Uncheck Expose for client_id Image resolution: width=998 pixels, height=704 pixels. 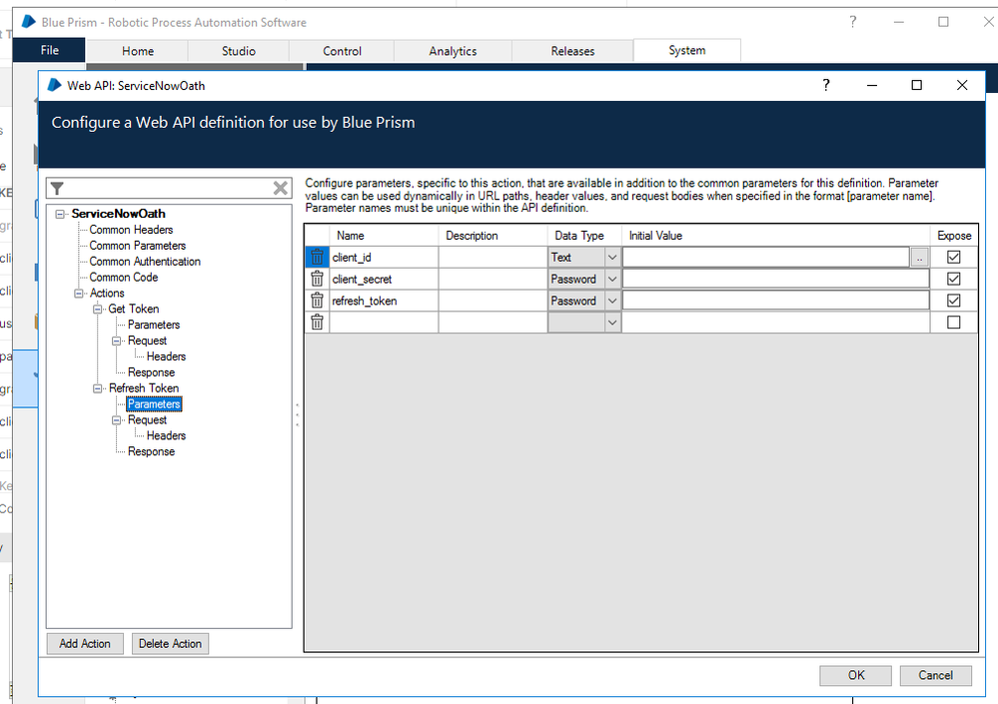click(x=953, y=258)
